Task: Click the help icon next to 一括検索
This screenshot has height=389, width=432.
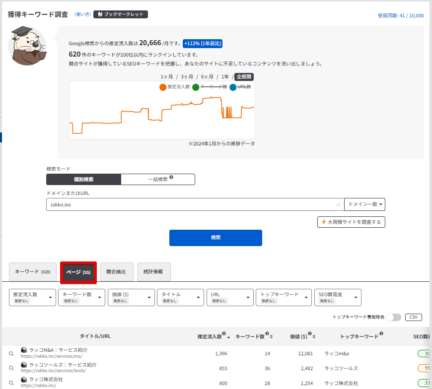Action: (x=171, y=178)
